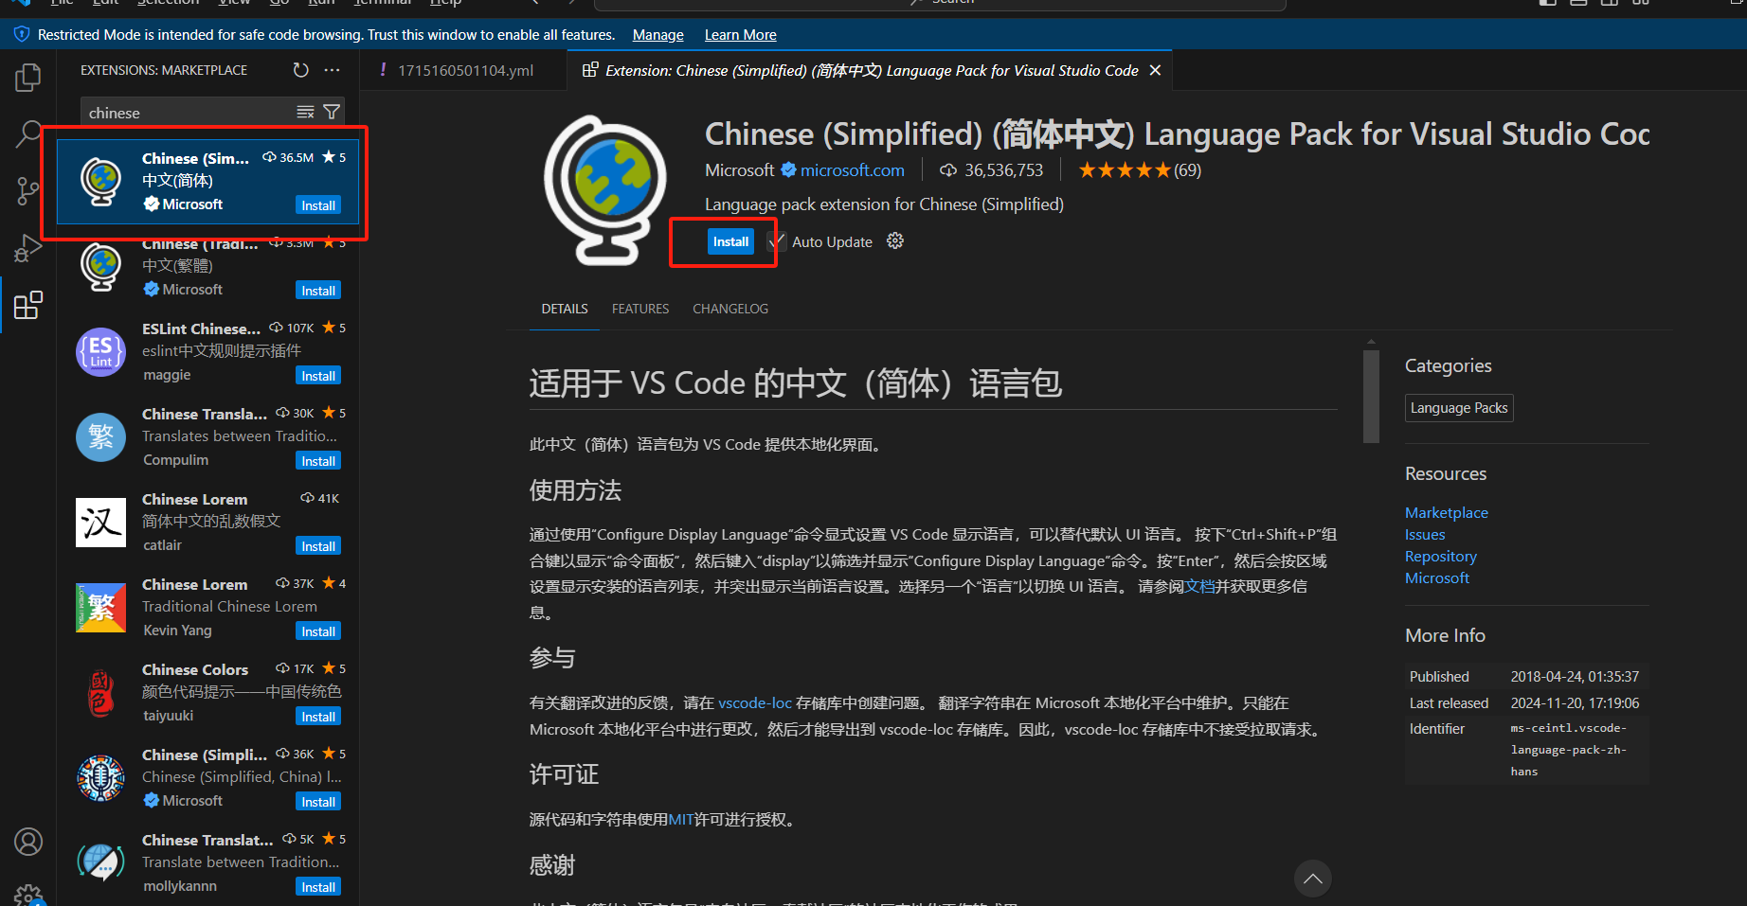This screenshot has height=906, width=1747.
Task: Refresh the extensions marketplace list
Action: [300, 70]
